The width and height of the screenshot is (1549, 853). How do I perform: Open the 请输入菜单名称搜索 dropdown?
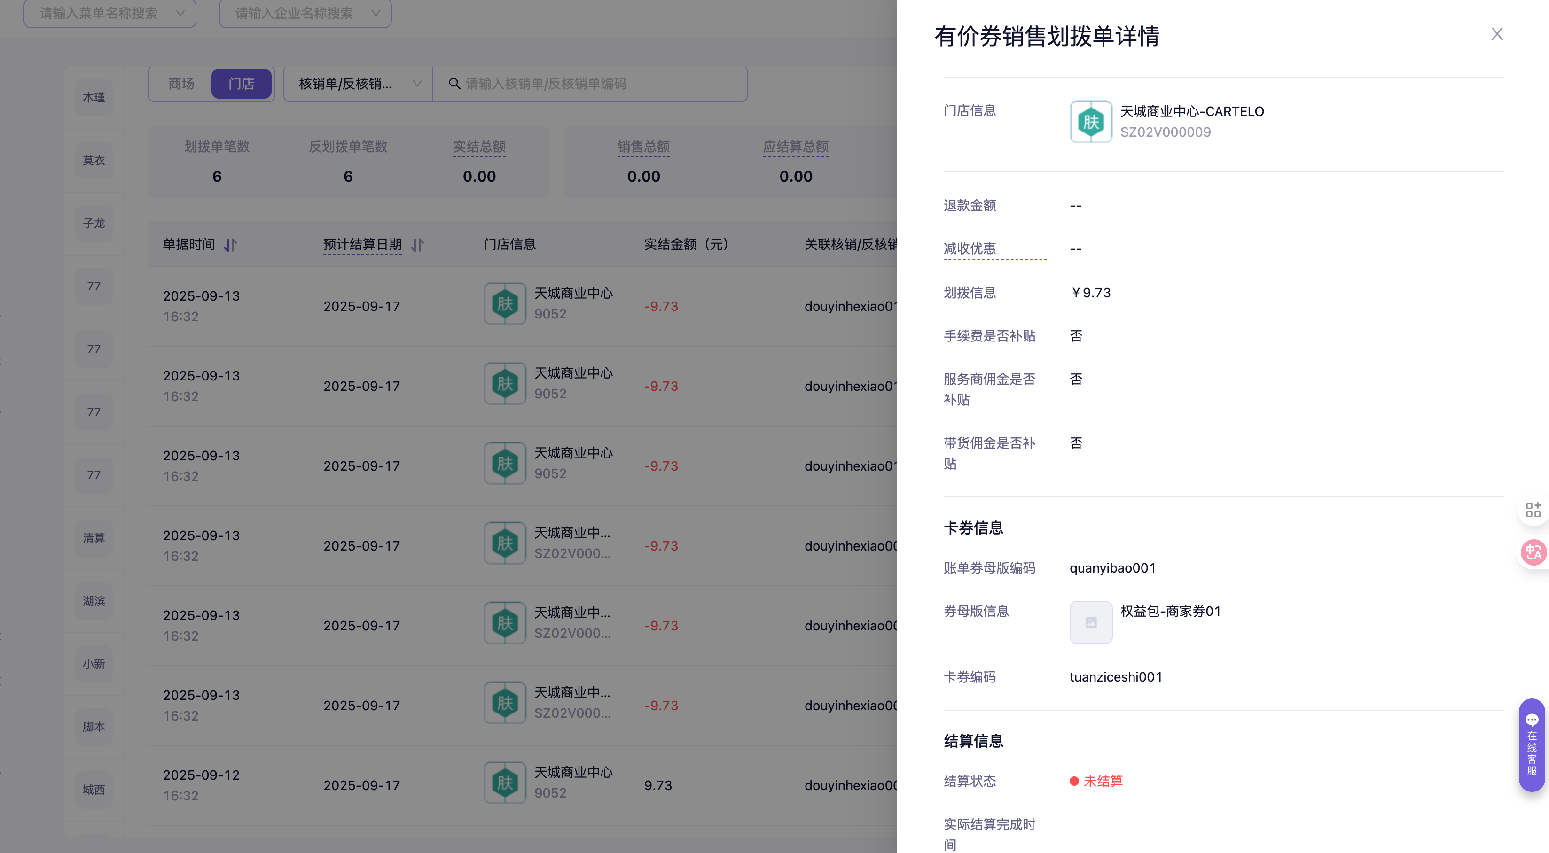pos(110,13)
